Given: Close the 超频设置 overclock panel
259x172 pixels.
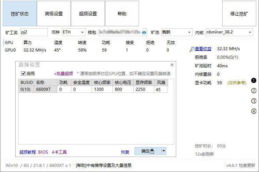Looking at the screenshot, I should click(172, 65).
